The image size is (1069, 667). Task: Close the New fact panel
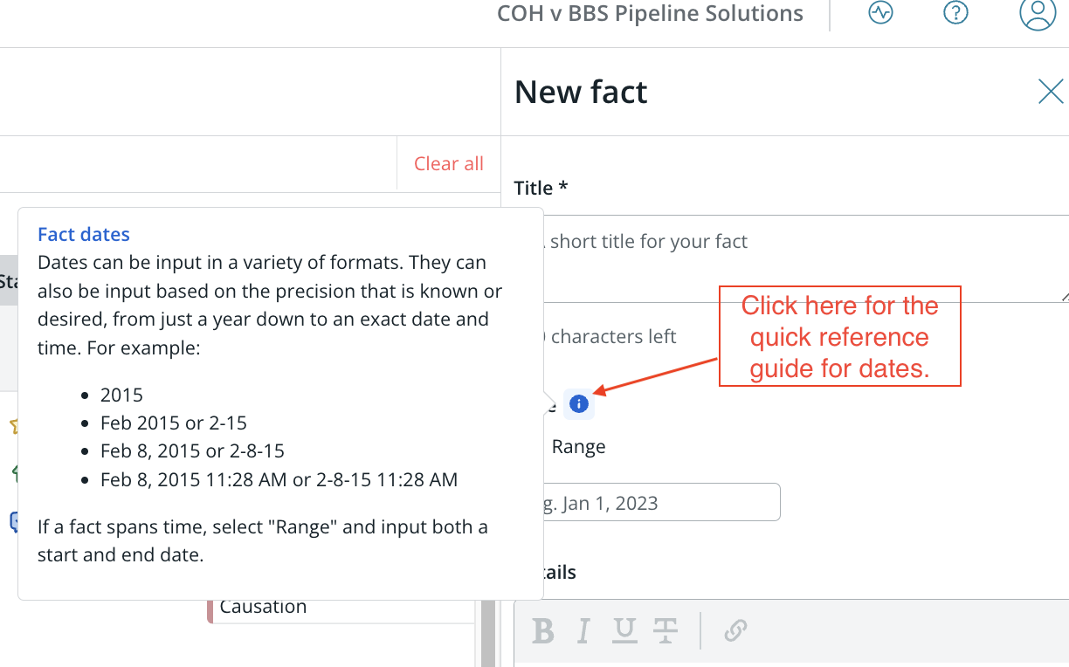click(x=1051, y=91)
